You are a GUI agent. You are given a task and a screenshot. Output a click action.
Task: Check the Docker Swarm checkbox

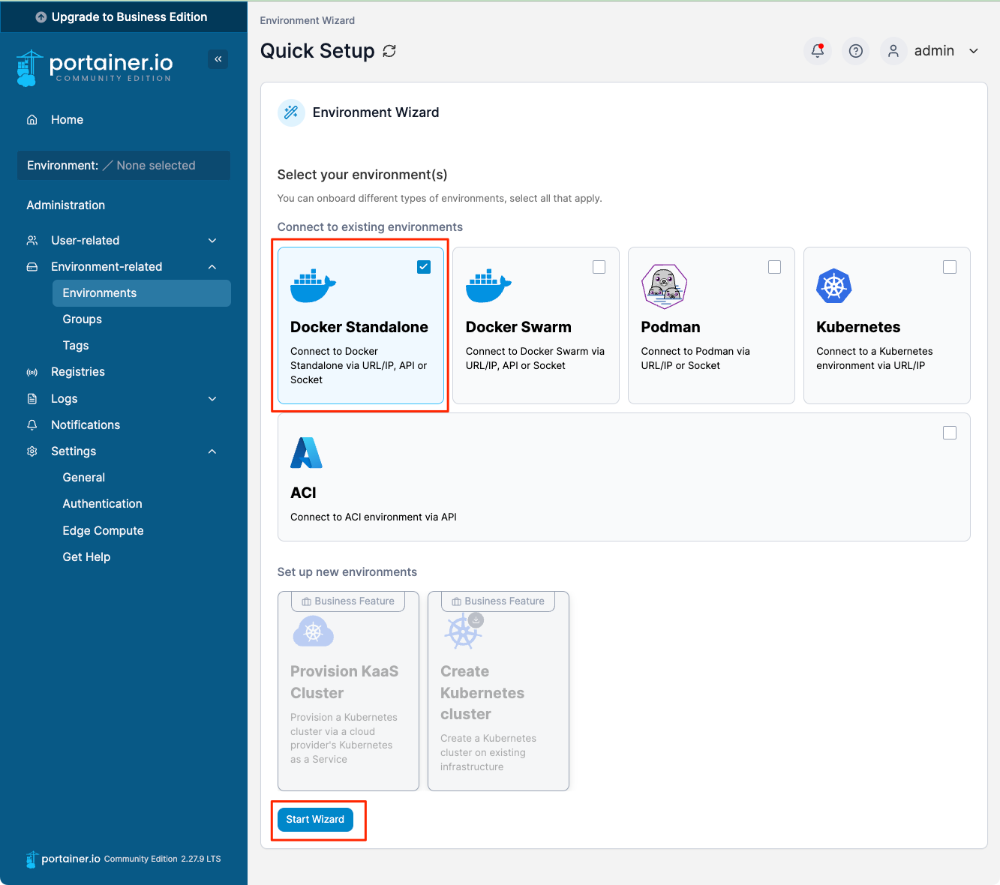coord(599,267)
